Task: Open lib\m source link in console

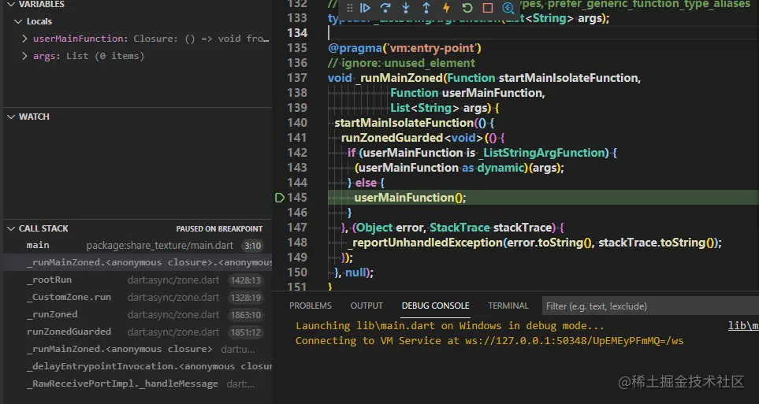Action: pos(743,325)
